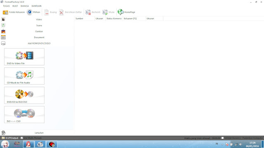This screenshot has width=264, height=148.
Task: Select CD Musik ke File Audio tool
Action: tap(24, 76)
